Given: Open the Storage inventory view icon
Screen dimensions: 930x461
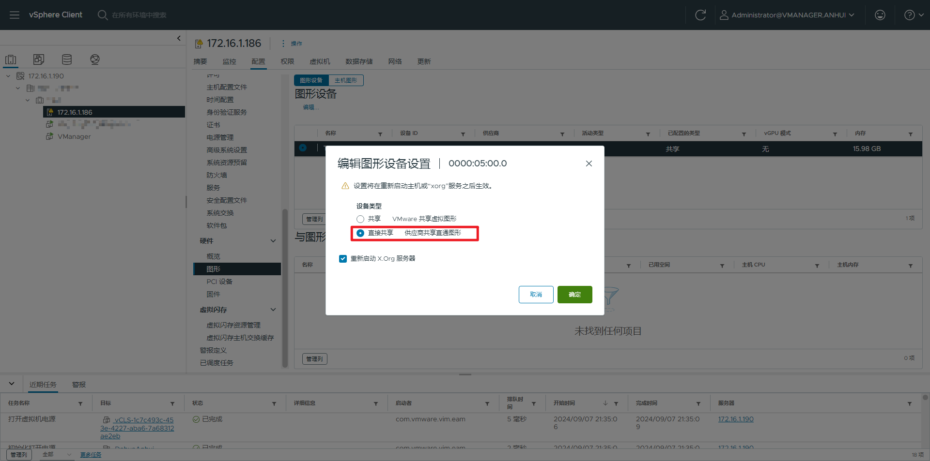Looking at the screenshot, I should pos(67,59).
